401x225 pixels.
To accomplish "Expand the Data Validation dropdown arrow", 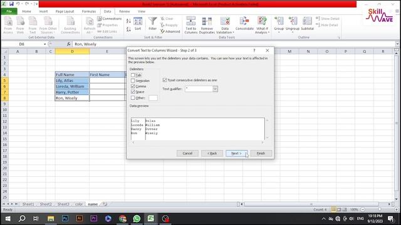I will (233, 32).
